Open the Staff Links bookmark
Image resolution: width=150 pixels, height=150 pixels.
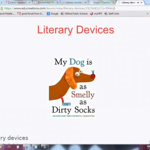(x=112, y=13)
